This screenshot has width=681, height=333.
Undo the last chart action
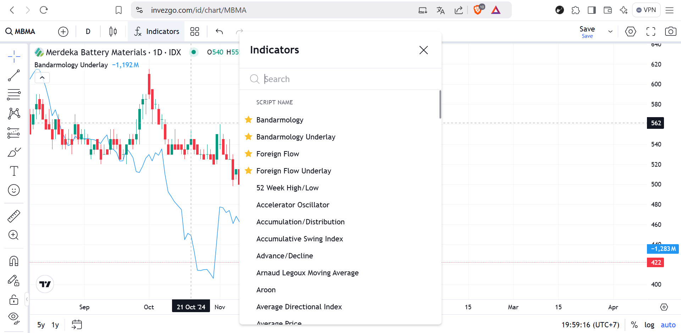pos(219,31)
